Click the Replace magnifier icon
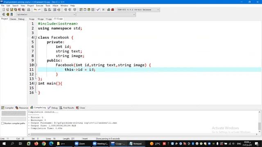 coord(49,10)
